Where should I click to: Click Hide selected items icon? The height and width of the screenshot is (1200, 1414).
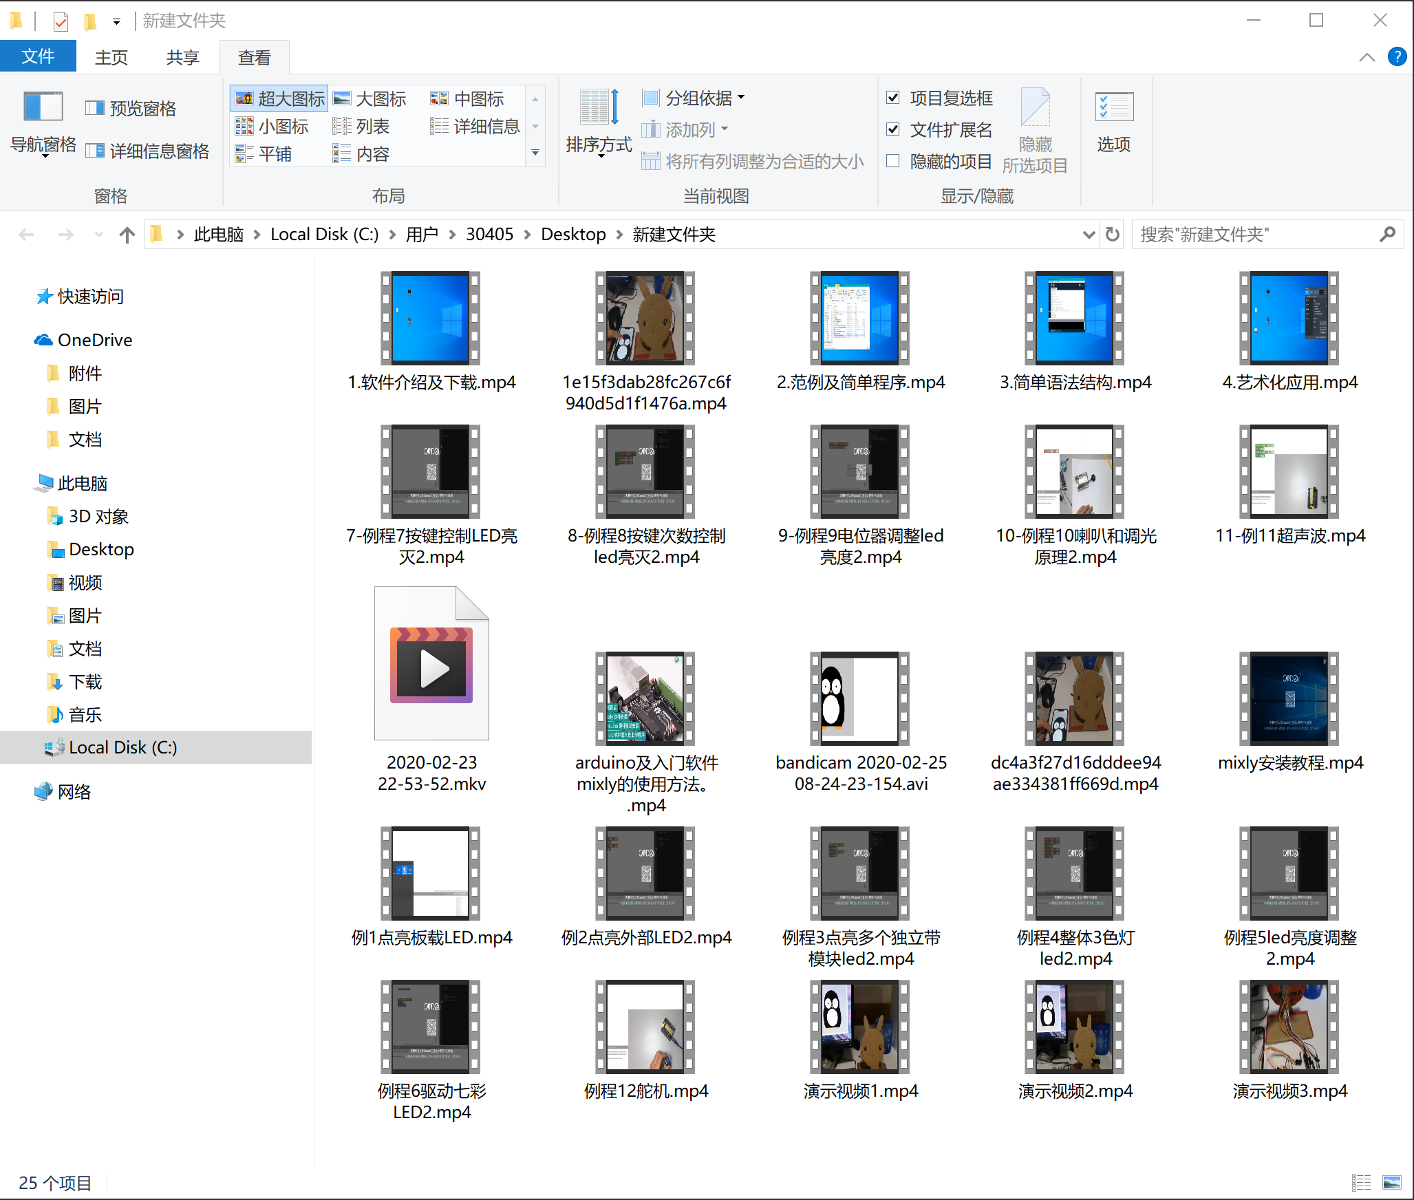1035,131
